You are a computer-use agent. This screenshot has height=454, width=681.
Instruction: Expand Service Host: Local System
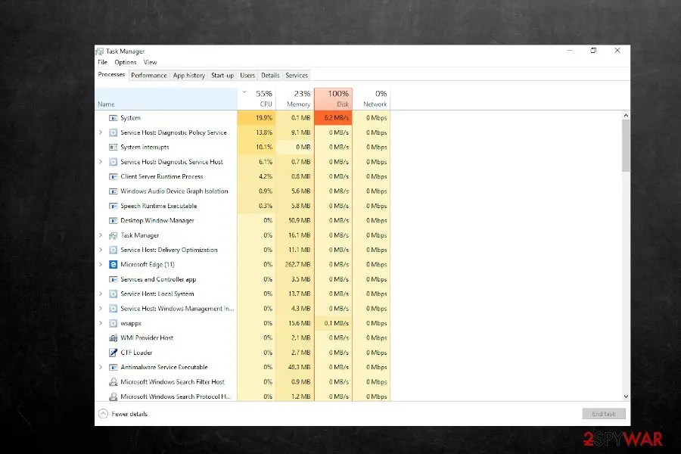click(x=101, y=294)
